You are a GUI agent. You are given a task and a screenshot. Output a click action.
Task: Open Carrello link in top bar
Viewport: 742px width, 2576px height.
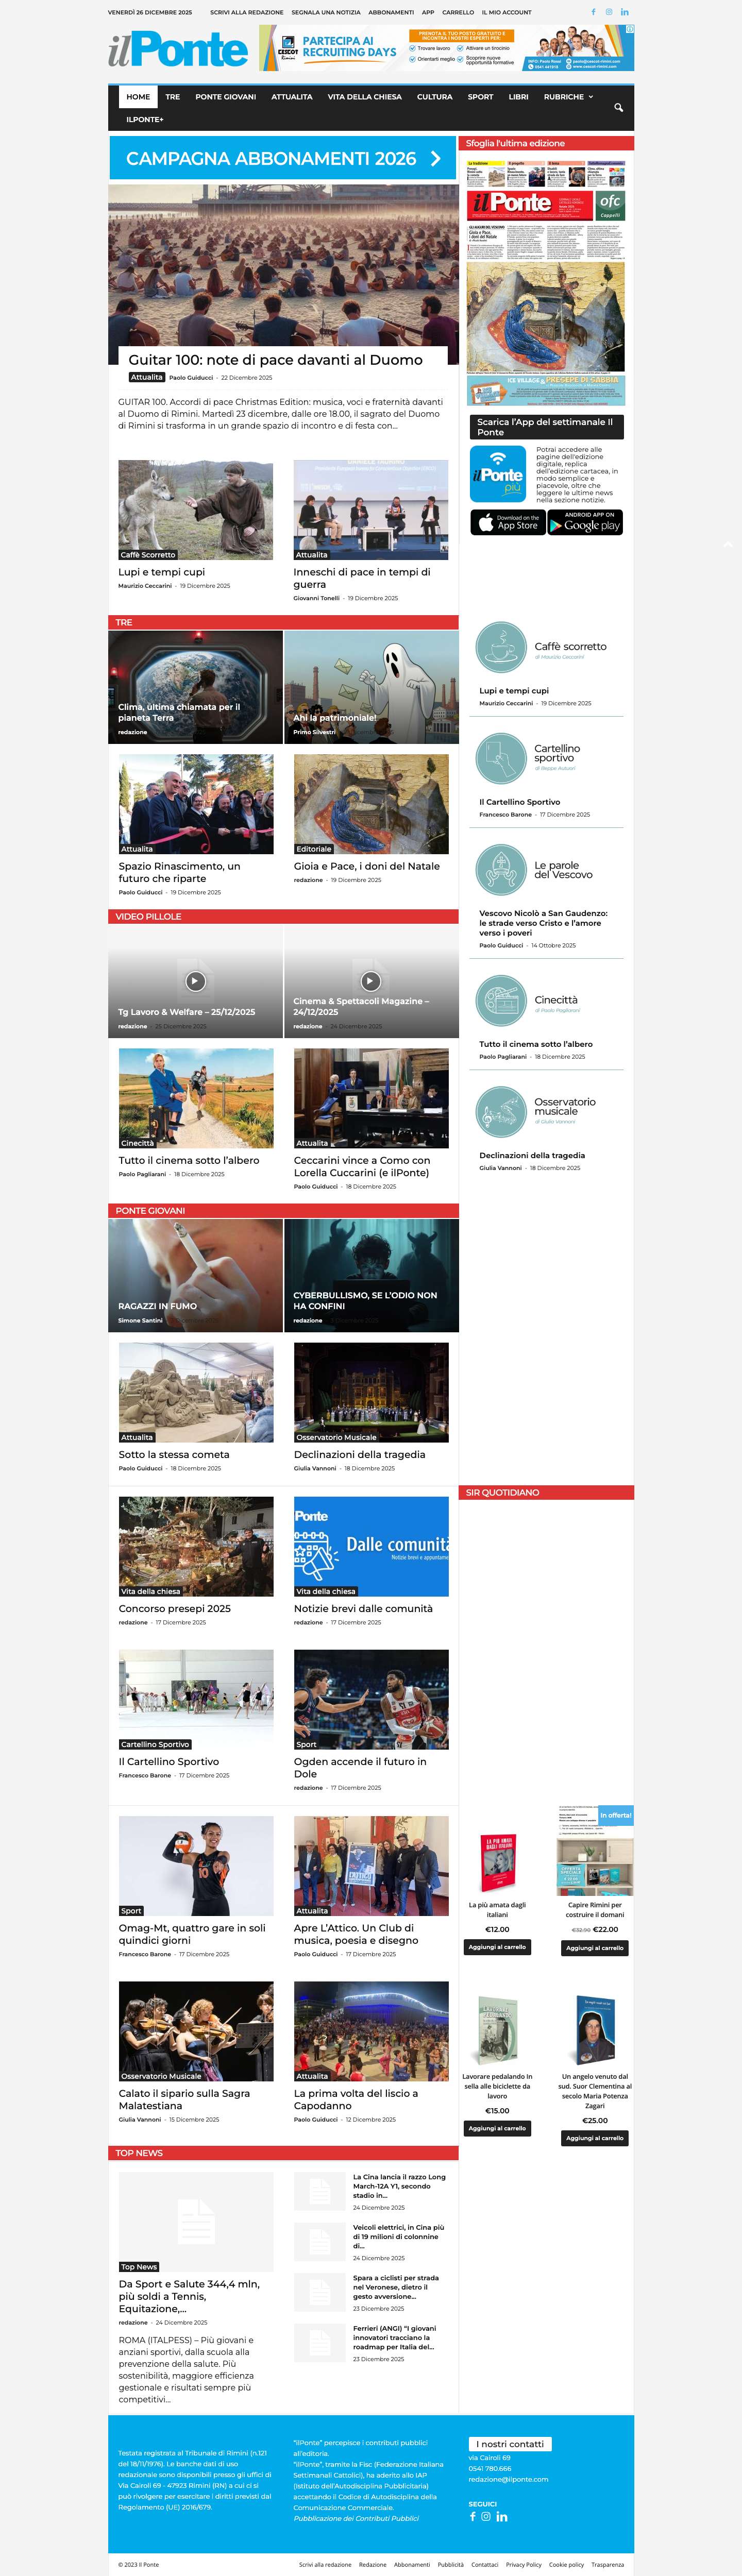point(458,12)
